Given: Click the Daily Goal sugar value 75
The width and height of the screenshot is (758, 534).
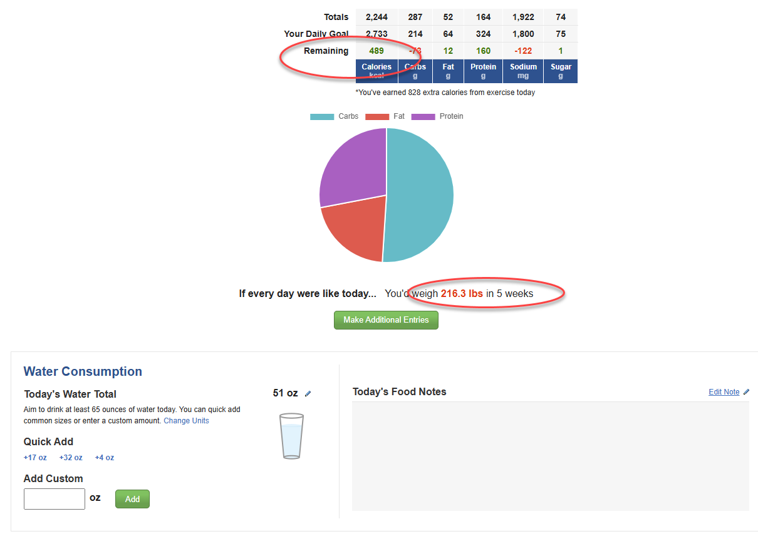Looking at the screenshot, I should [561, 34].
